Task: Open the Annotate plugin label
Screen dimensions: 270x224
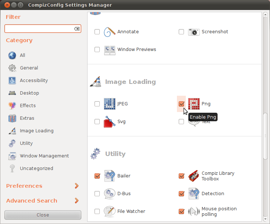Action: point(128,32)
